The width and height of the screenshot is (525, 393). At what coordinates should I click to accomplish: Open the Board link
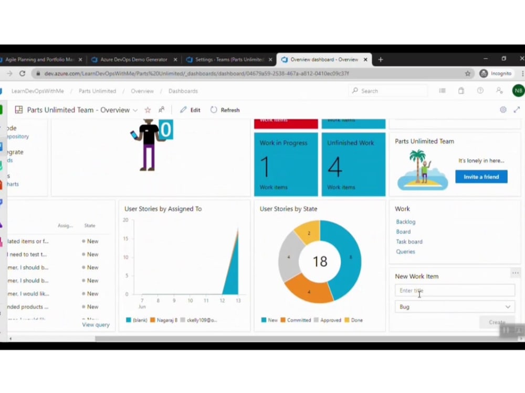click(403, 232)
